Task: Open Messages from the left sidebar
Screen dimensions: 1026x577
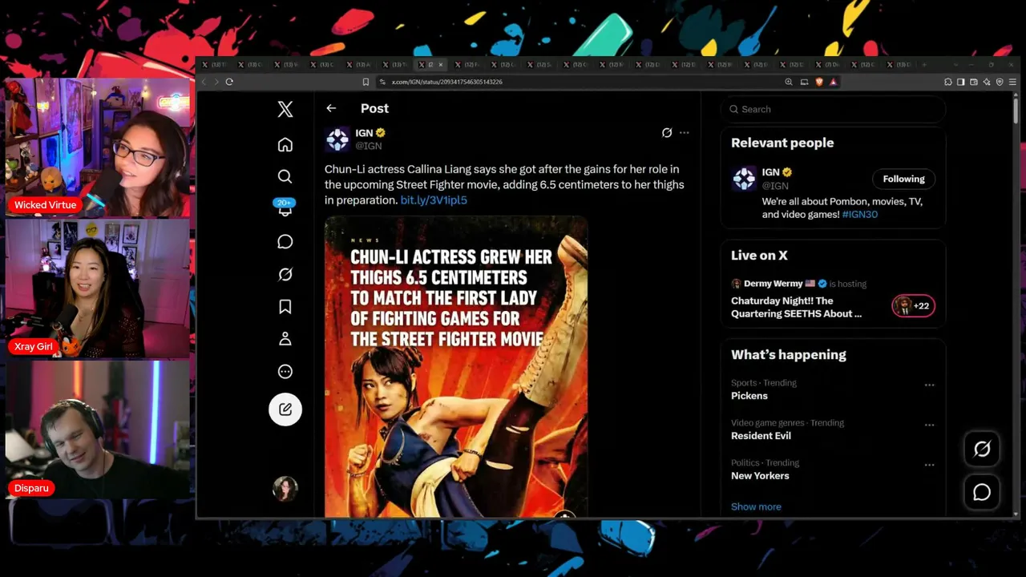Action: [285, 241]
